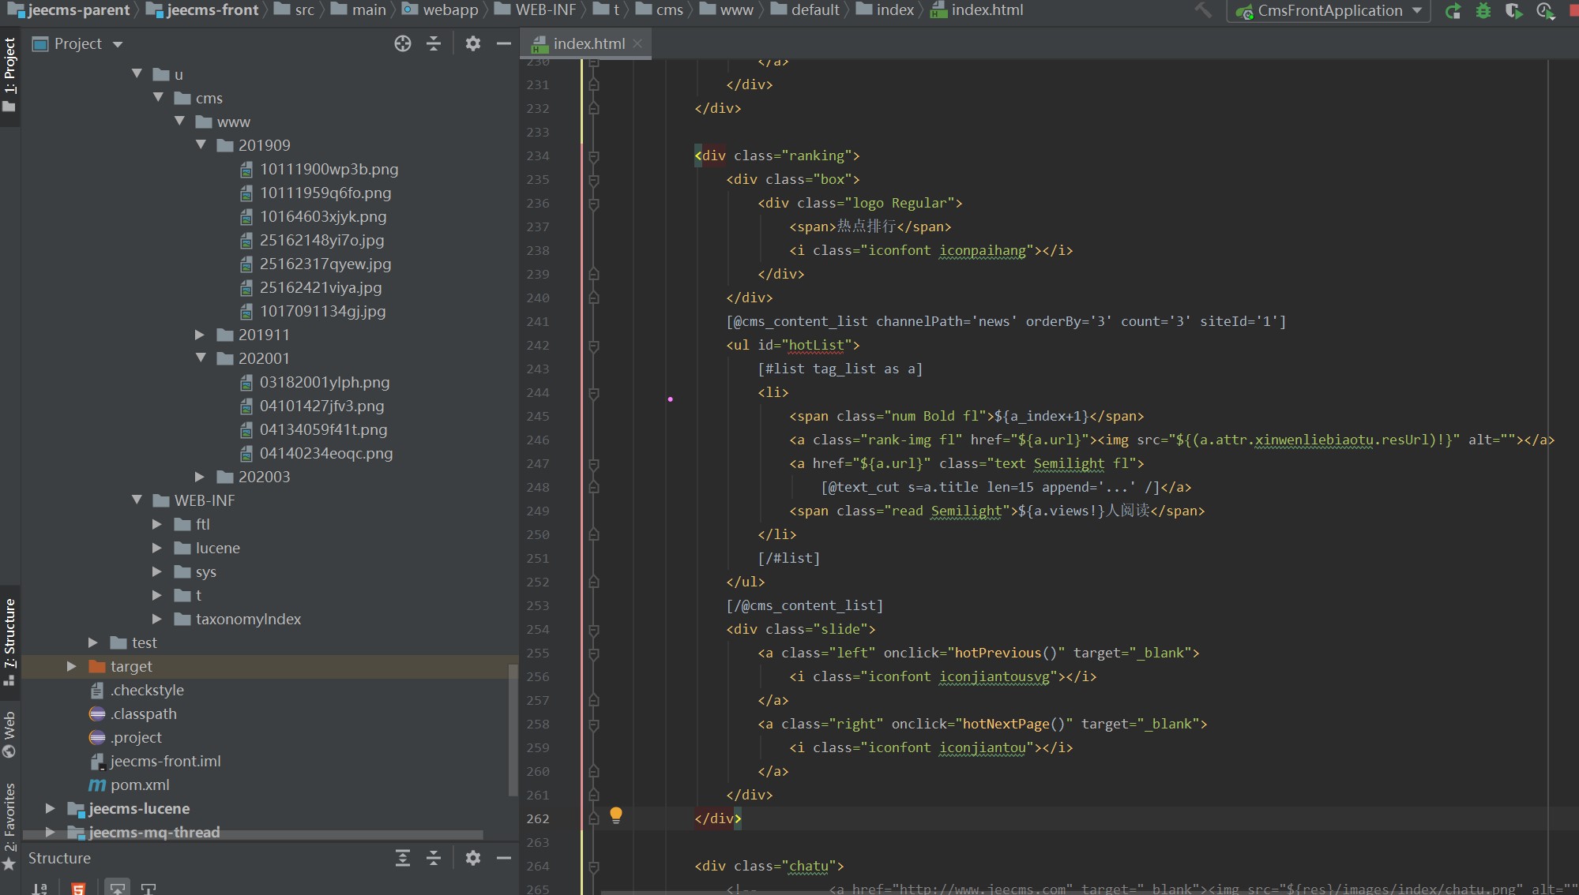The width and height of the screenshot is (1579, 895).
Task: Locate the opened file with the Project crosshair icon
Action: click(x=403, y=44)
